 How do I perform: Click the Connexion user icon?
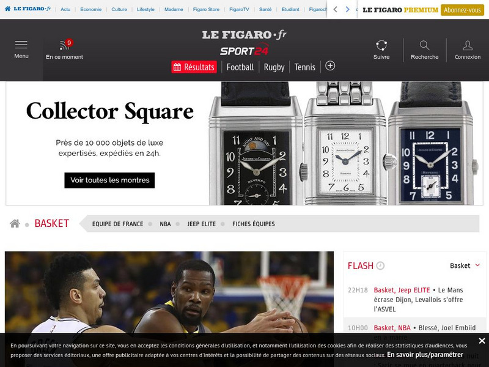pyautogui.click(x=468, y=45)
